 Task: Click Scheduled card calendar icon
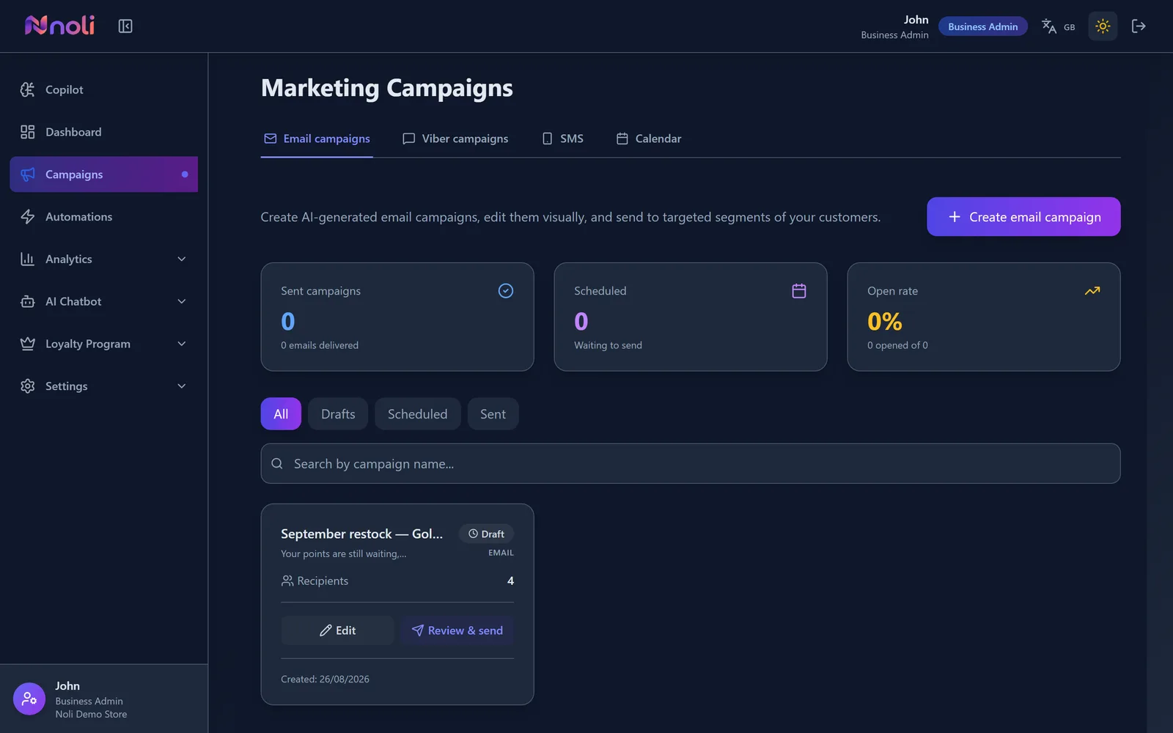799,291
